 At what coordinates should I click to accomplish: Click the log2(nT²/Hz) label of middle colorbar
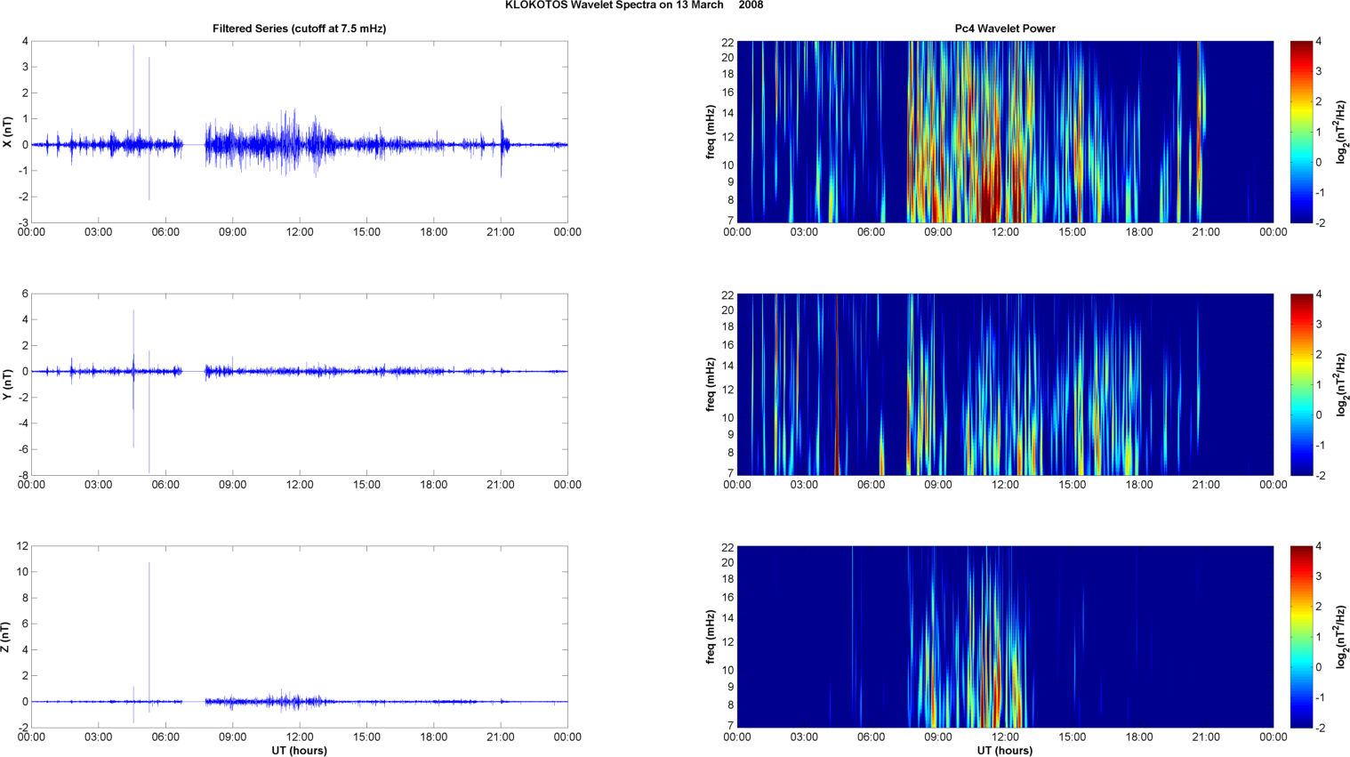pyautogui.click(x=1341, y=384)
